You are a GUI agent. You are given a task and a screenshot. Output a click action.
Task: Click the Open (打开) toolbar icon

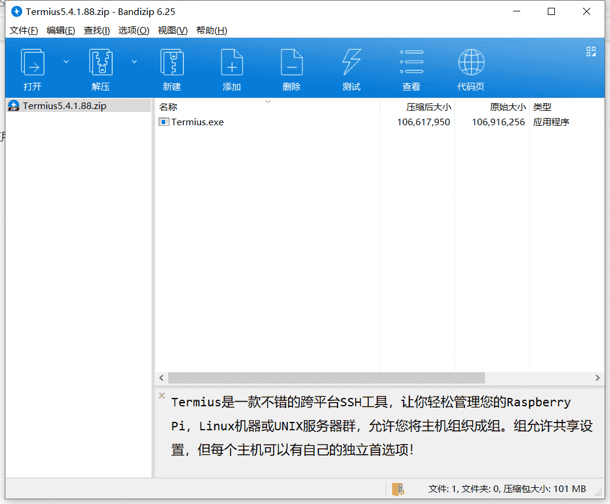pos(32,62)
